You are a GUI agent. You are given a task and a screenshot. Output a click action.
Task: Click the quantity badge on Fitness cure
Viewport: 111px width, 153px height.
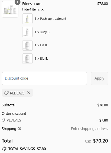18,2
